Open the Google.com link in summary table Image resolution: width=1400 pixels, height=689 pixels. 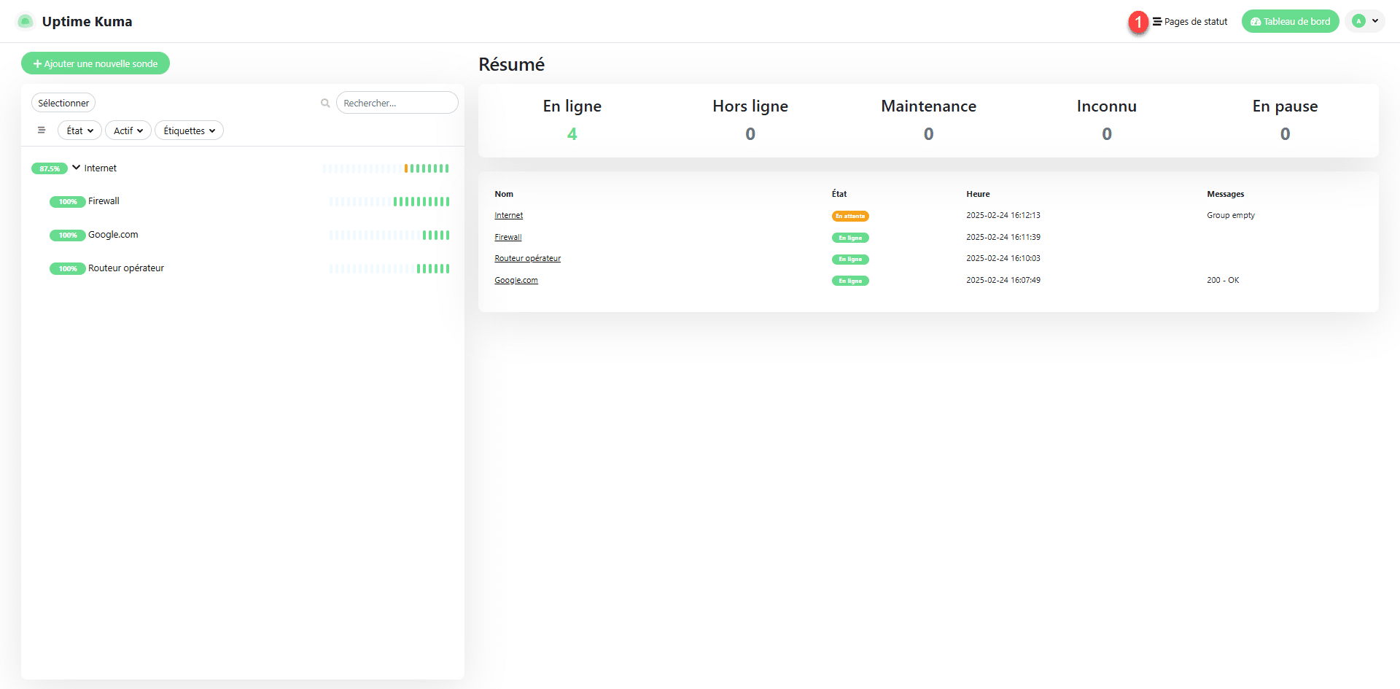coord(516,280)
